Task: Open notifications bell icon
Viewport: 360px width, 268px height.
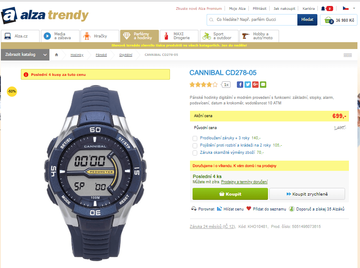Action: coord(323,9)
